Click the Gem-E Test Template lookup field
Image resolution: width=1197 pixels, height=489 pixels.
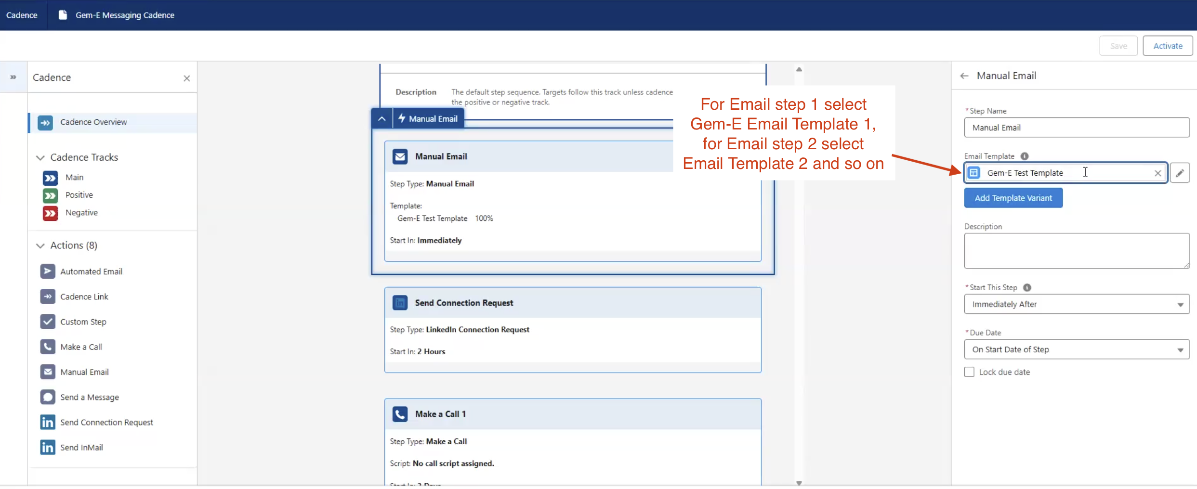(x=1065, y=173)
